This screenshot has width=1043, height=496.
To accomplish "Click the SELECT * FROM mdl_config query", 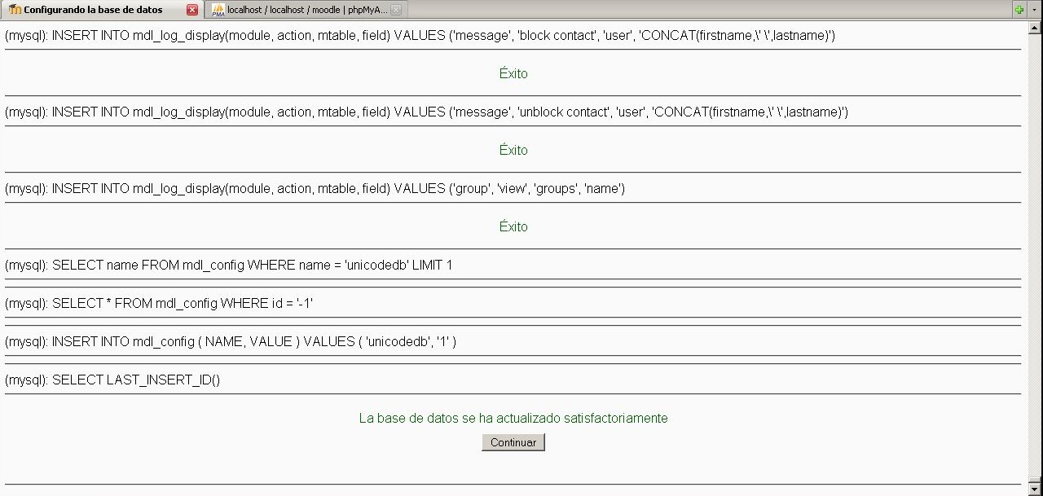I will tap(160, 304).
